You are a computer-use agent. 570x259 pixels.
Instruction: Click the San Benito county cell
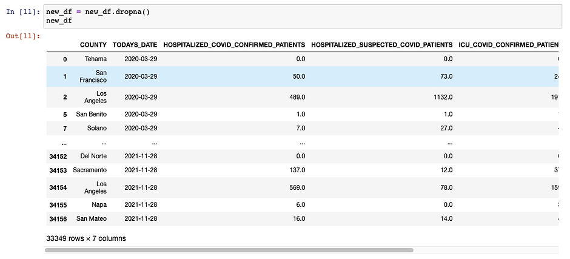tap(92, 114)
